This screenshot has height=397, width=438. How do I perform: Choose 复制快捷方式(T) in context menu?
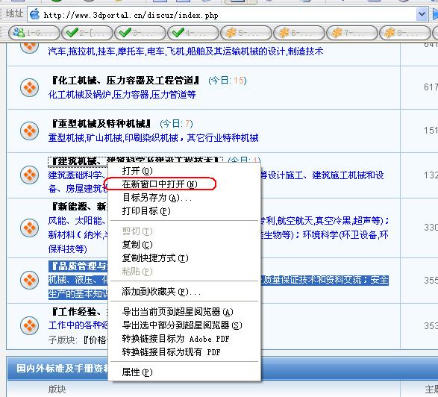click(x=184, y=258)
